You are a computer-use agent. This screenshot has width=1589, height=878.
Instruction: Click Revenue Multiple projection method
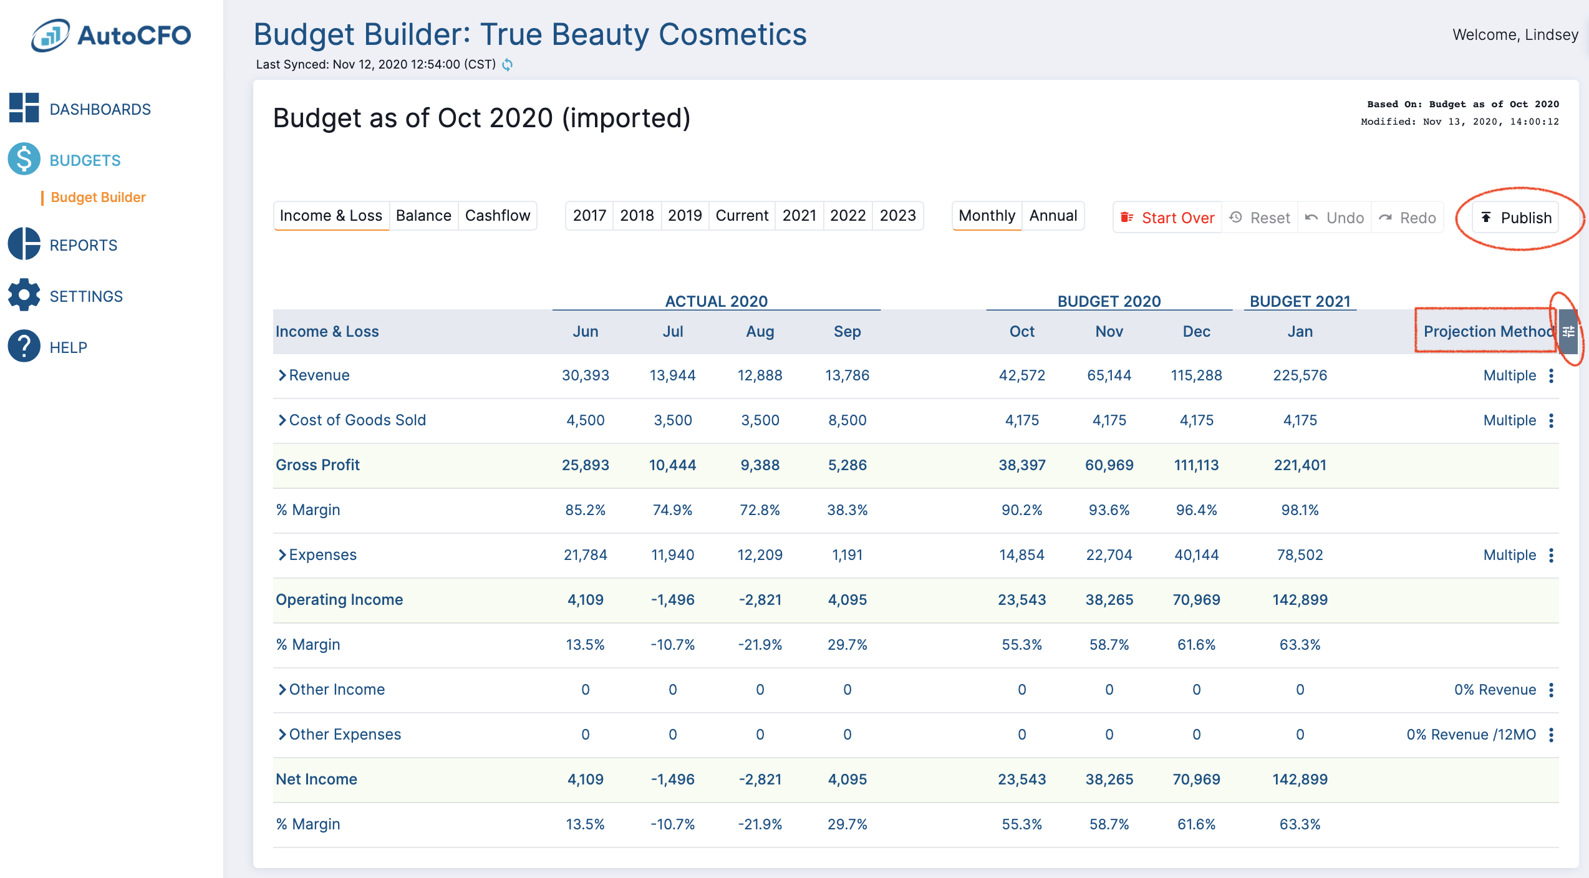click(1509, 375)
